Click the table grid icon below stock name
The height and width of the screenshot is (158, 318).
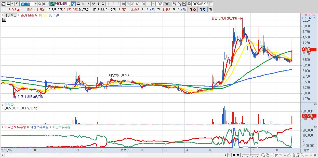click(4, 20)
